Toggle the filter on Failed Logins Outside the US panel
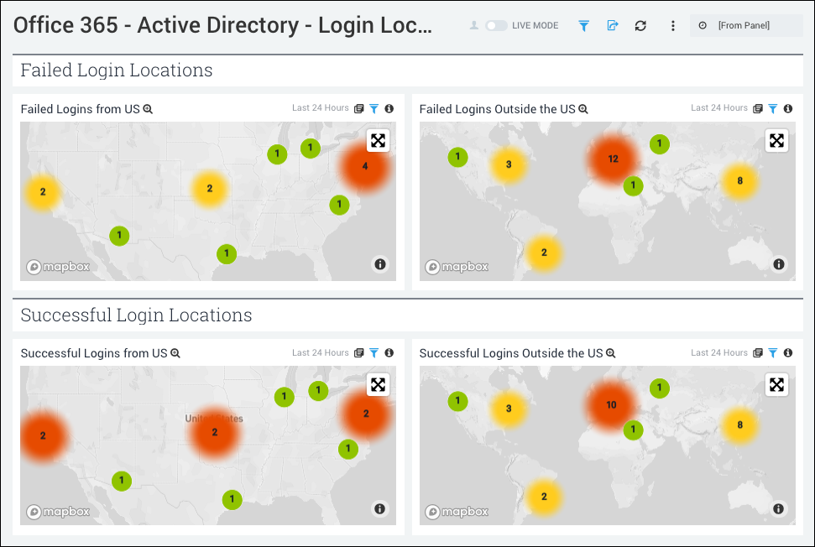The height and width of the screenshot is (547, 815). (x=773, y=108)
